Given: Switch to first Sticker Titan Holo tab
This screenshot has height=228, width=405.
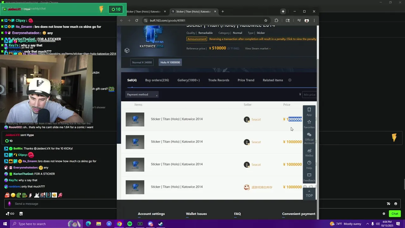Looking at the screenshot, I should pos(143,12).
